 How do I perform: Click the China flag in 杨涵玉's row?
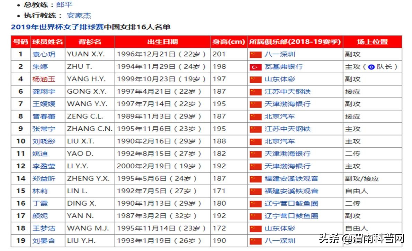[256, 80]
